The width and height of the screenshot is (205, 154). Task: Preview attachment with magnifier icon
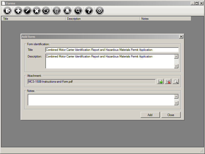pos(176,82)
